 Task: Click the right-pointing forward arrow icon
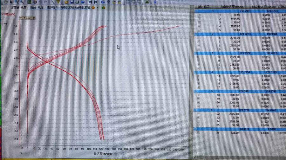click(95, 2)
